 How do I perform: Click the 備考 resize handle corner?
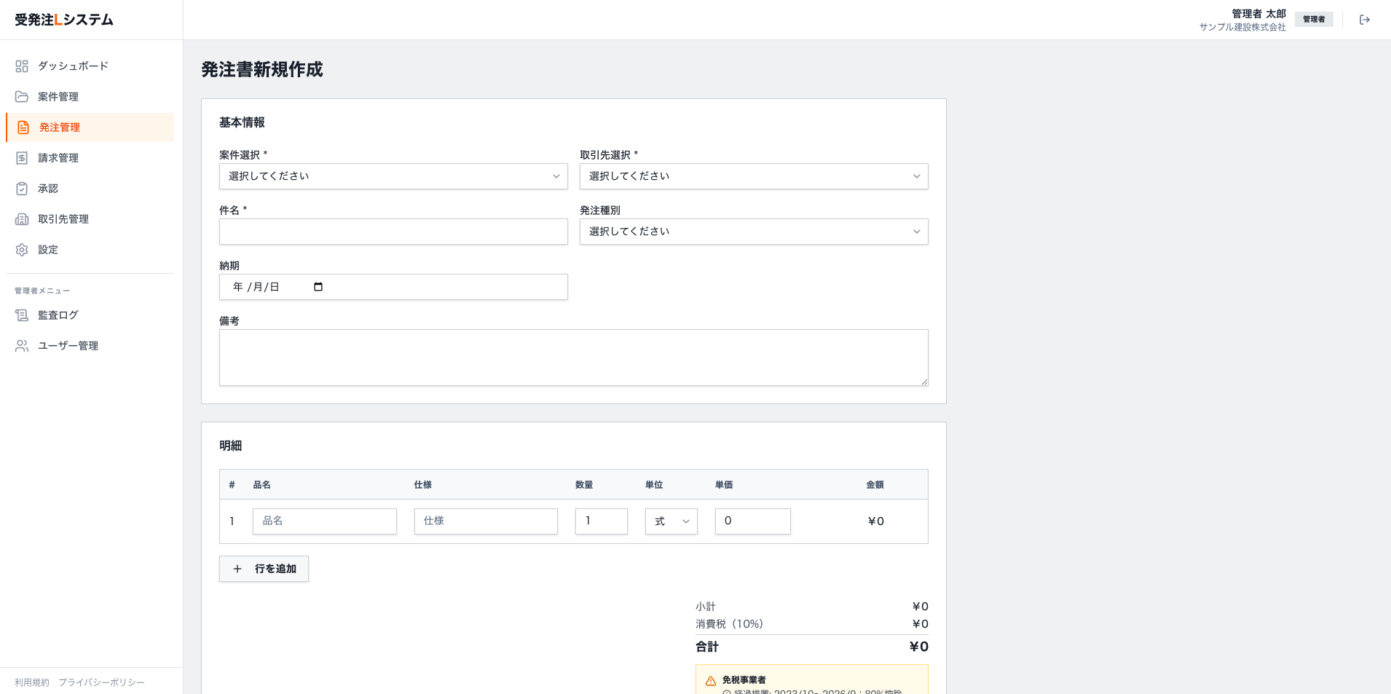[924, 382]
